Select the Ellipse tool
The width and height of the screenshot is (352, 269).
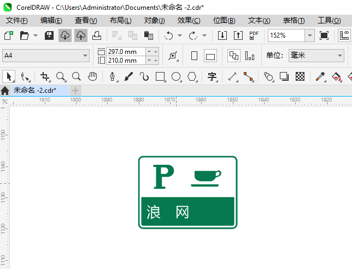click(176, 77)
